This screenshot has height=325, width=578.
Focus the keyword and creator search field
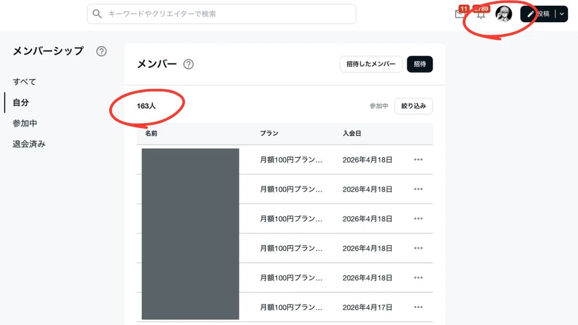click(x=222, y=14)
